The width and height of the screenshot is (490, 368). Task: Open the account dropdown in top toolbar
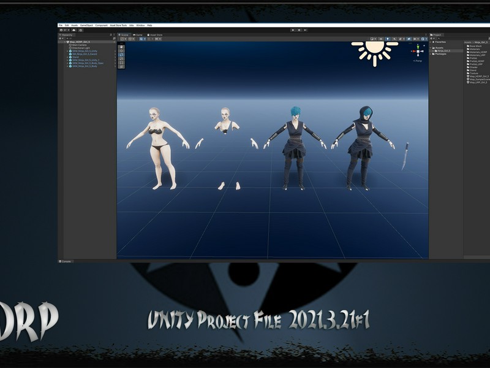[65, 30]
